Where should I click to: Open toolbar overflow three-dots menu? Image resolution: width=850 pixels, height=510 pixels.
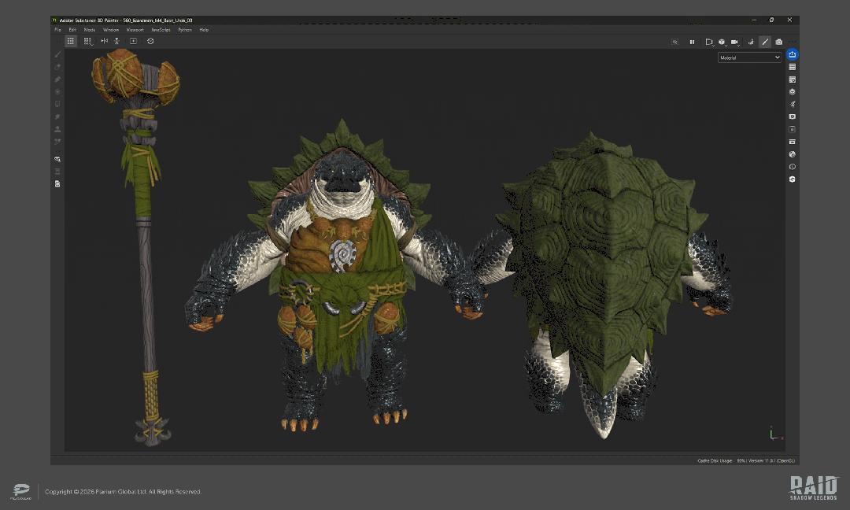coord(792,42)
